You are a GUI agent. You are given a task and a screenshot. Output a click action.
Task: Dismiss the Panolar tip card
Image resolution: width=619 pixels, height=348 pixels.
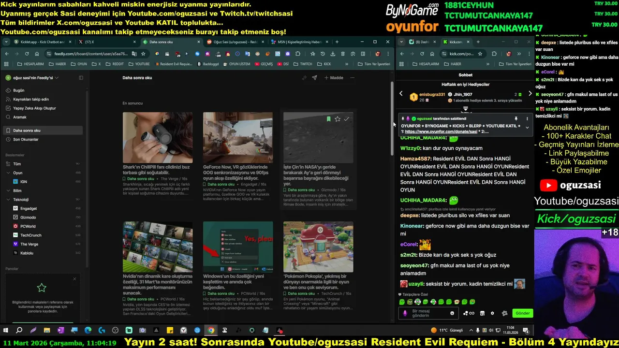click(x=74, y=279)
